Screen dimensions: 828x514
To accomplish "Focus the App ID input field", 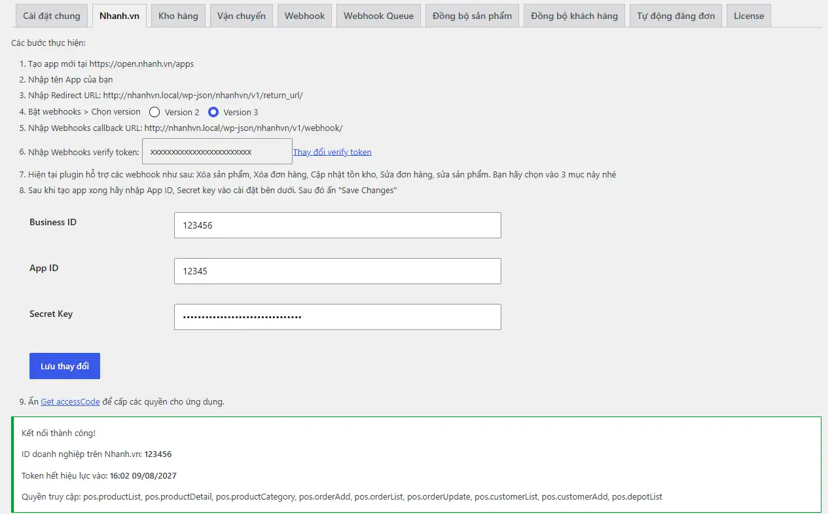I will [337, 271].
